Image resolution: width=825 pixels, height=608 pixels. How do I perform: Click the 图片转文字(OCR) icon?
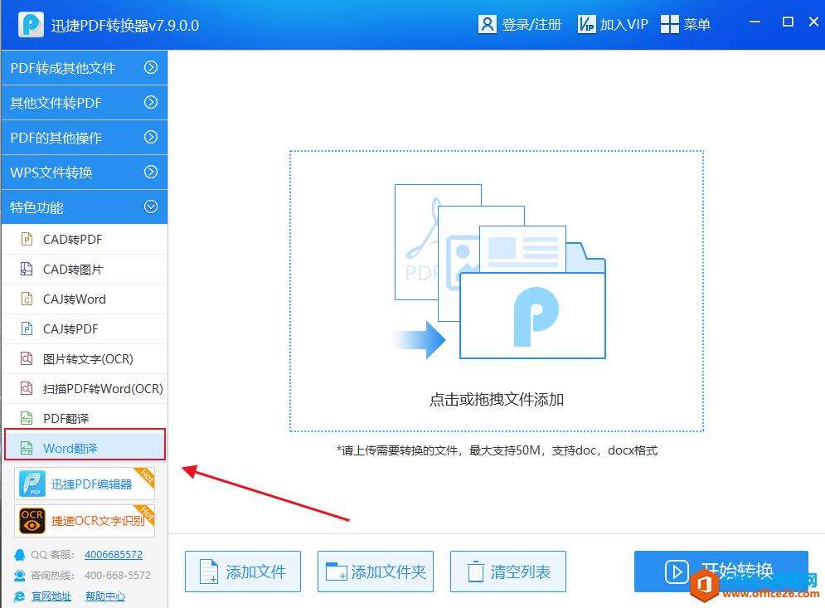(x=27, y=358)
